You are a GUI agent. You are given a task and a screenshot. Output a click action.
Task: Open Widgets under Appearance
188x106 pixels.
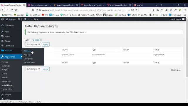(5, 70)
